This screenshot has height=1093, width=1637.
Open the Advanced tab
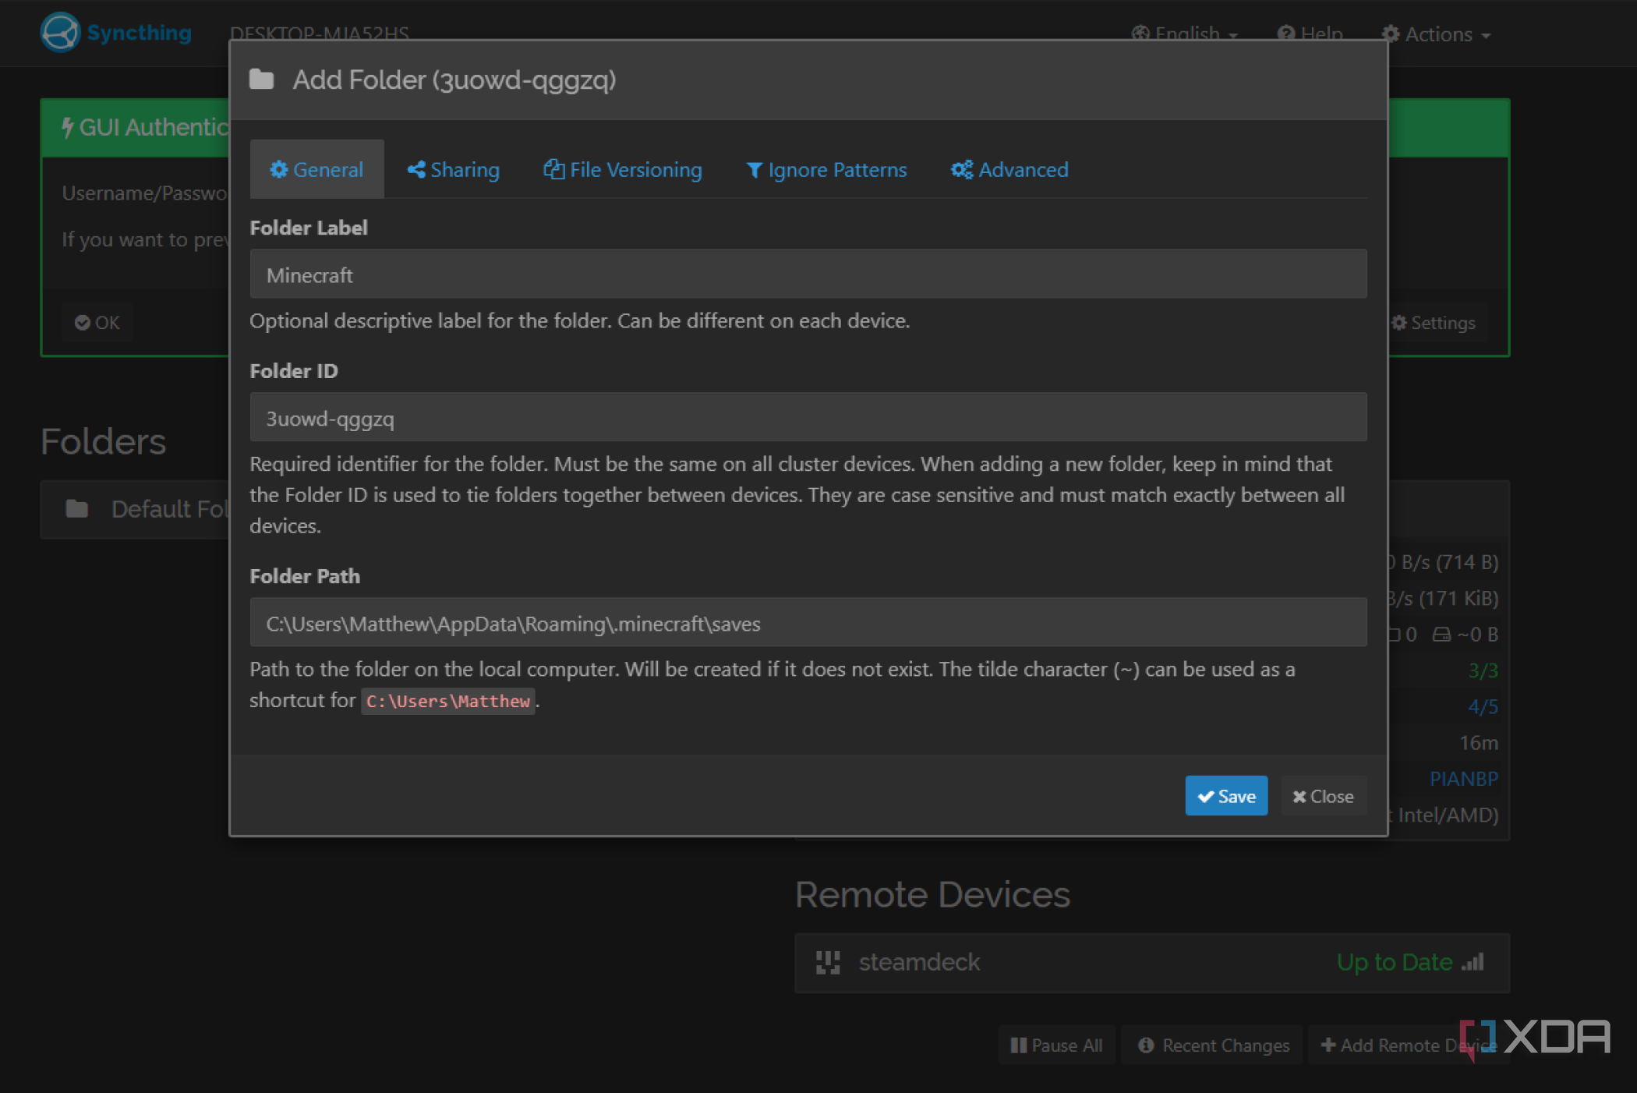(x=1010, y=169)
